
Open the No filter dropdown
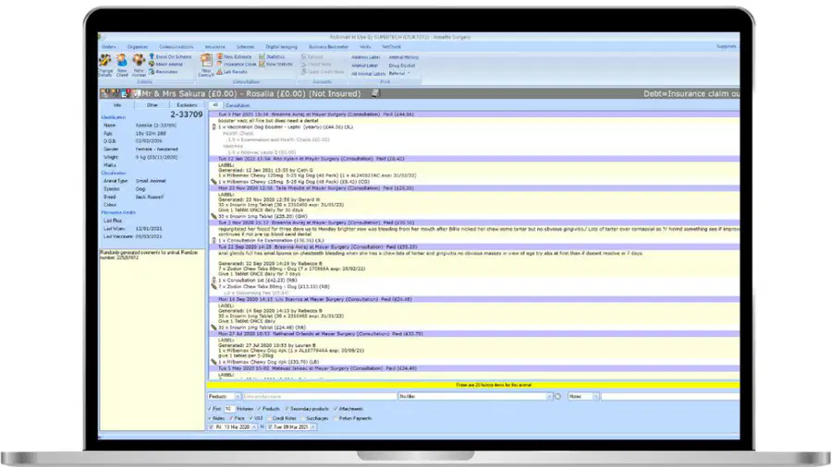[x=549, y=396]
